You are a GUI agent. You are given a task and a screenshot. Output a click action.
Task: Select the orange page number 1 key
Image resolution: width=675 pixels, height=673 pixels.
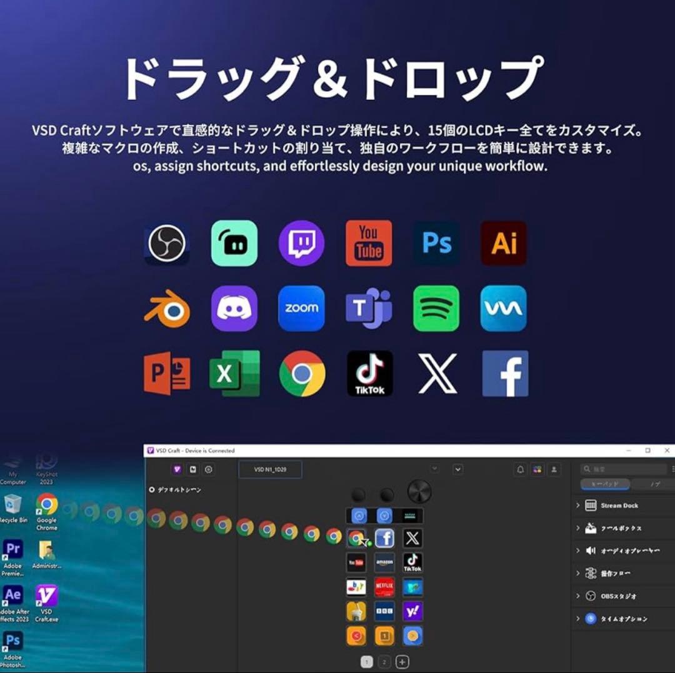click(x=384, y=636)
